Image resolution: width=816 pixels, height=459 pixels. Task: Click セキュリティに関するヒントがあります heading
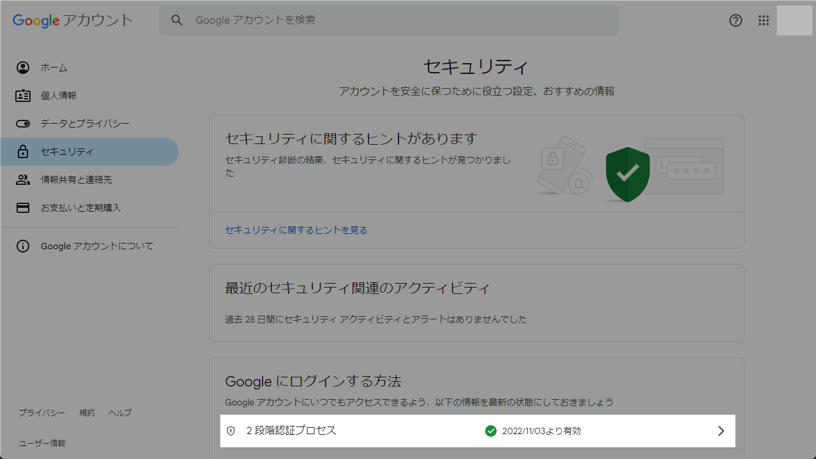[351, 138]
